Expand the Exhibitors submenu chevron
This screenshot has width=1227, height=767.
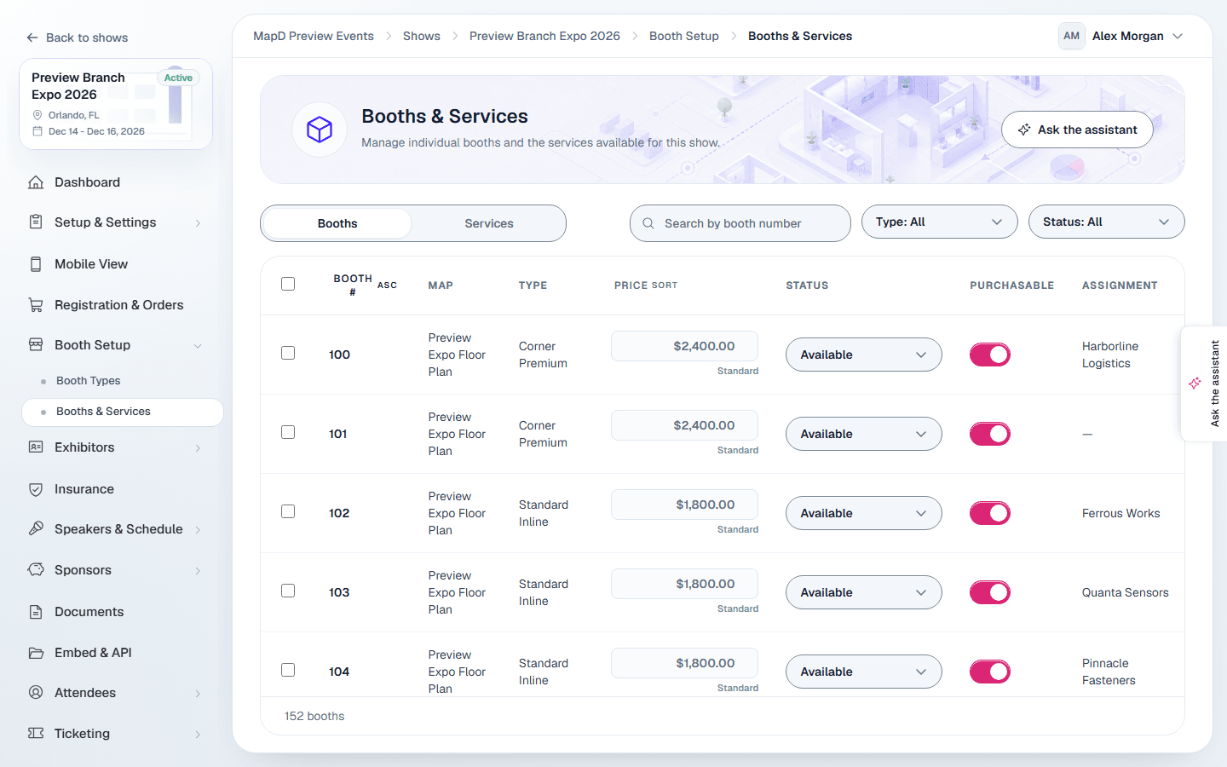198,448
